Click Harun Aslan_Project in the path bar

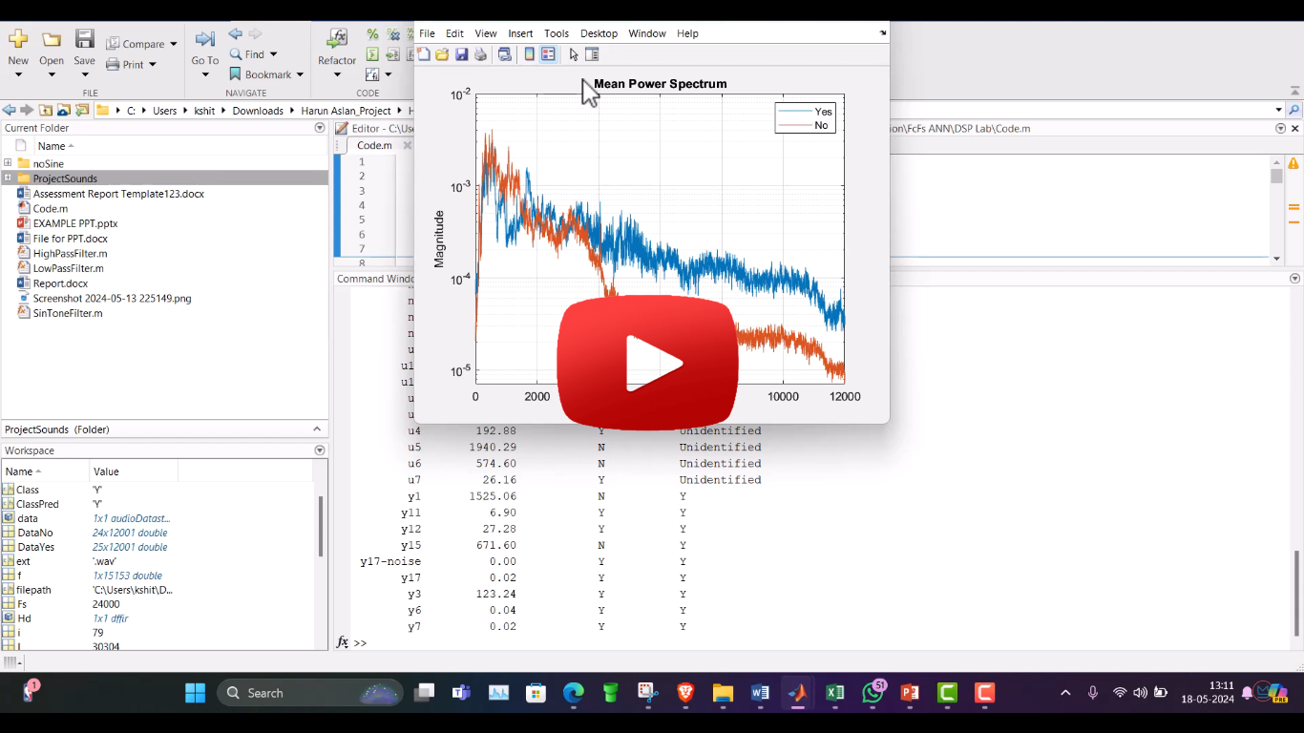[346, 111]
